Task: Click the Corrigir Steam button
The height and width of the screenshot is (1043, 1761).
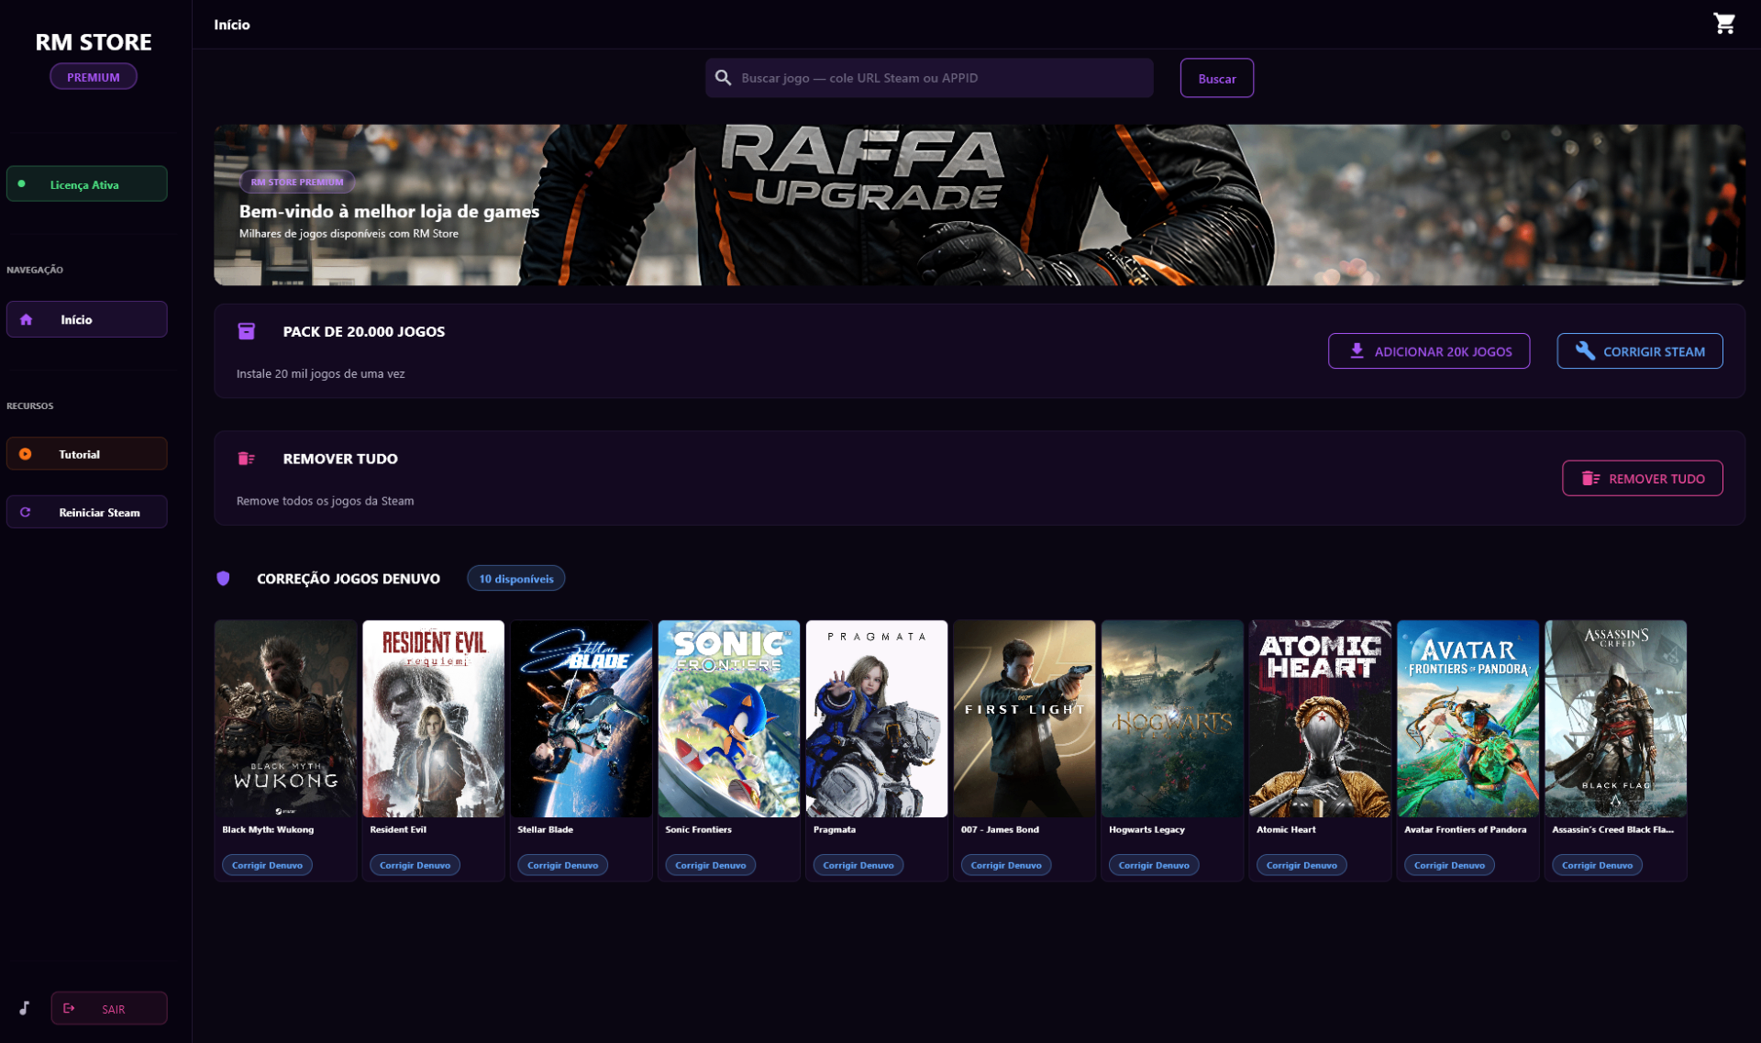Action: 1639,350
